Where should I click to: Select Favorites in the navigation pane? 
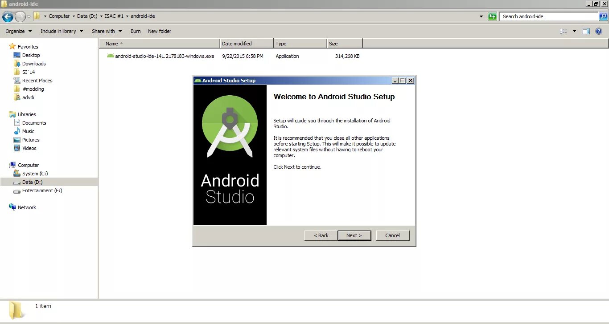[x=28, y=47]
